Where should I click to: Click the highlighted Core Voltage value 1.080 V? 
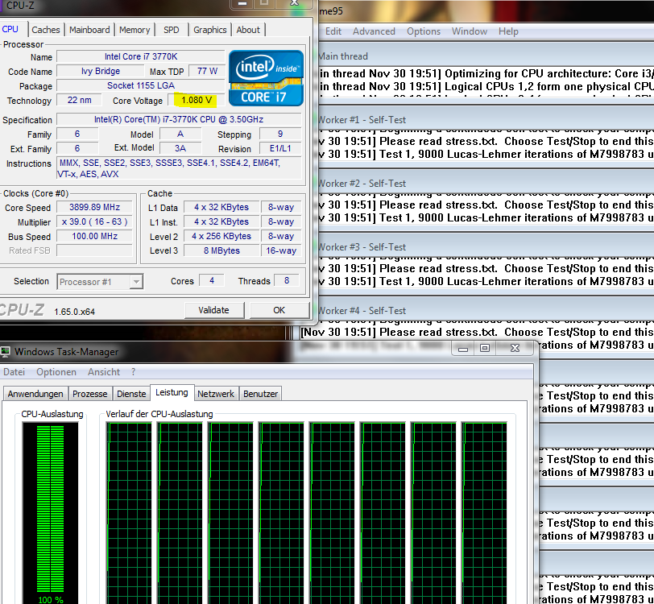197,100
